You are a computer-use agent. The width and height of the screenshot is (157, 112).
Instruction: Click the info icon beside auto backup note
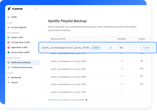86,100
